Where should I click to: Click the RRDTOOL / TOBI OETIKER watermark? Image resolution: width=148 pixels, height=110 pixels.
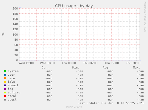(145, 17)
